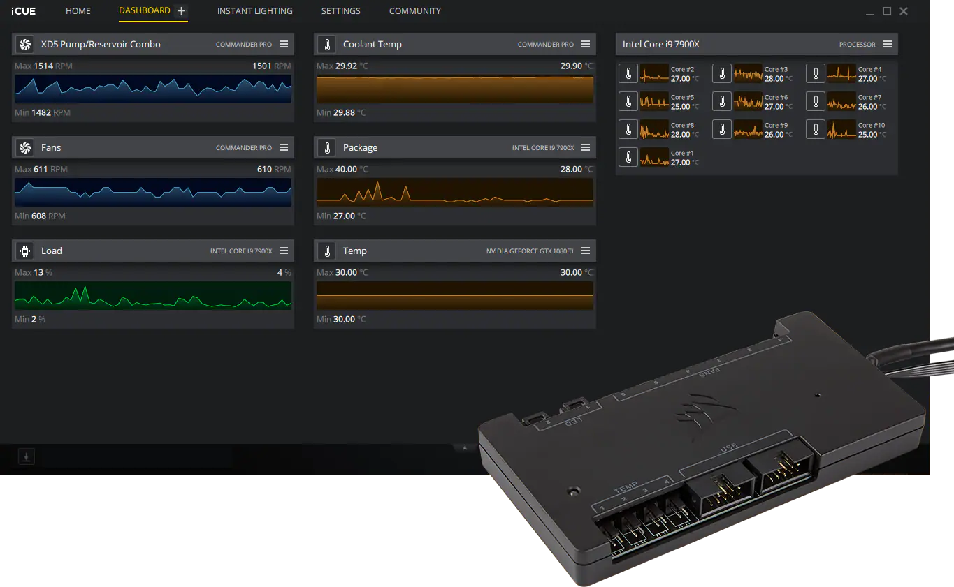
Task: Click the Coolant Temp orange graph
Action: pos(455,89)
